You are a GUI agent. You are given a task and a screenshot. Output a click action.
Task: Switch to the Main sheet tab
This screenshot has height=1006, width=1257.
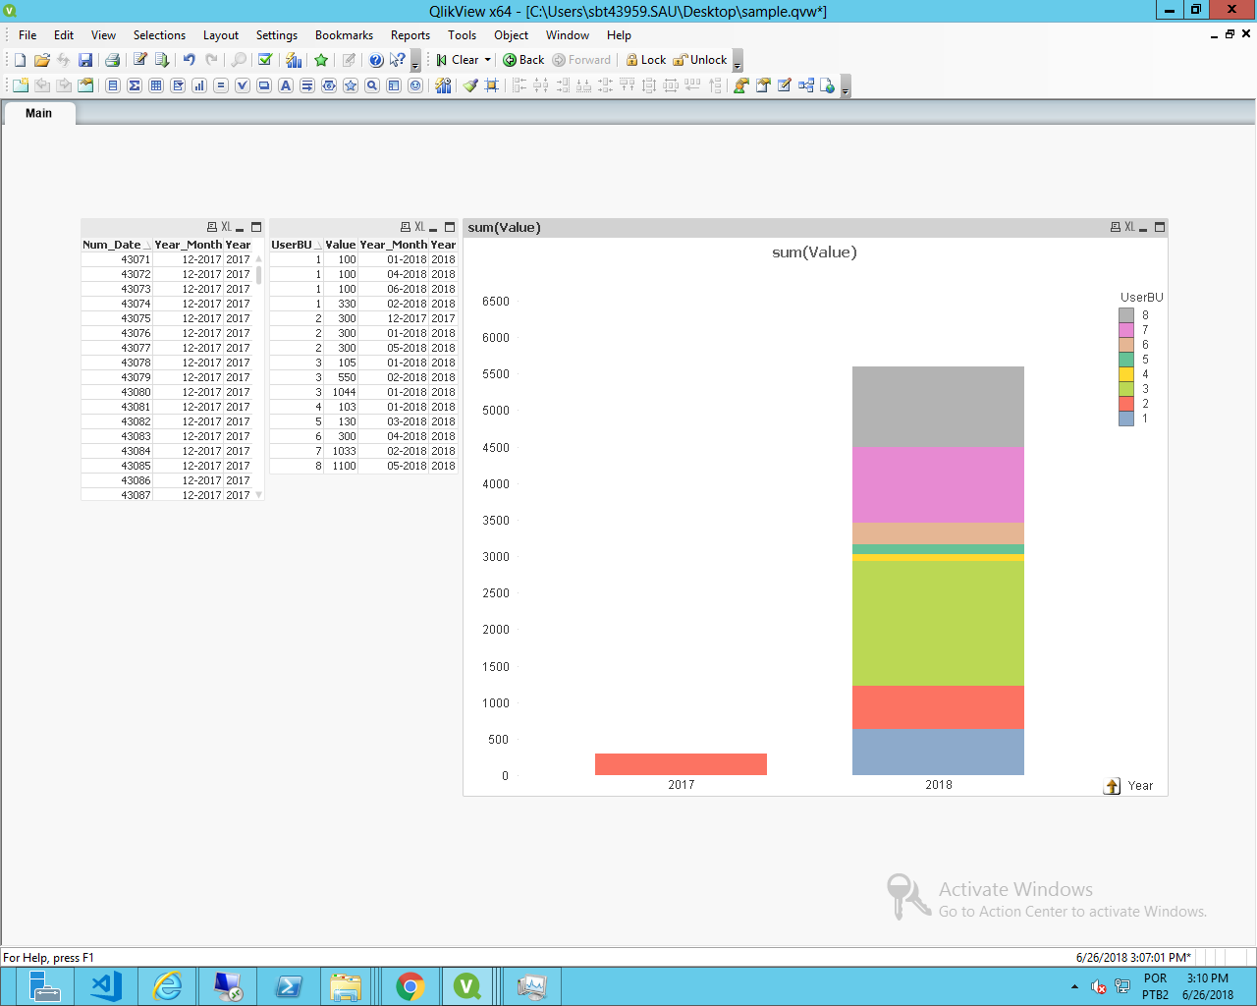[38, 113]
